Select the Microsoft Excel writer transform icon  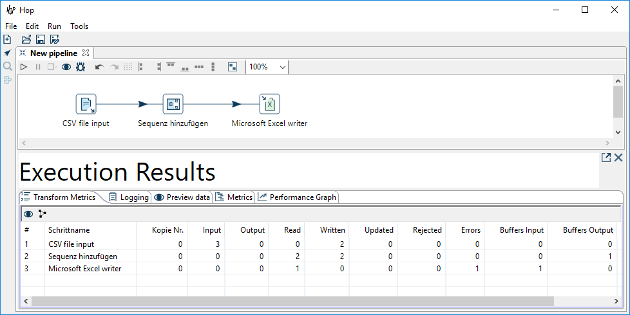click(x=270, y=104)
